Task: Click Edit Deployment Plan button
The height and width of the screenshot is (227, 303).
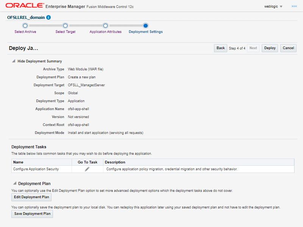Action: point(31,197)
